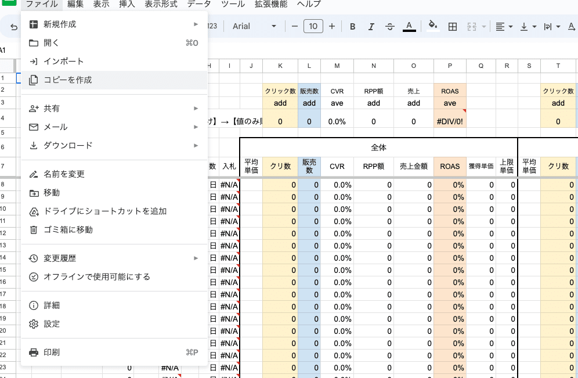Viewport: 578px width, 378px height.
Task: Select column K header
Action: pos(280,66)
